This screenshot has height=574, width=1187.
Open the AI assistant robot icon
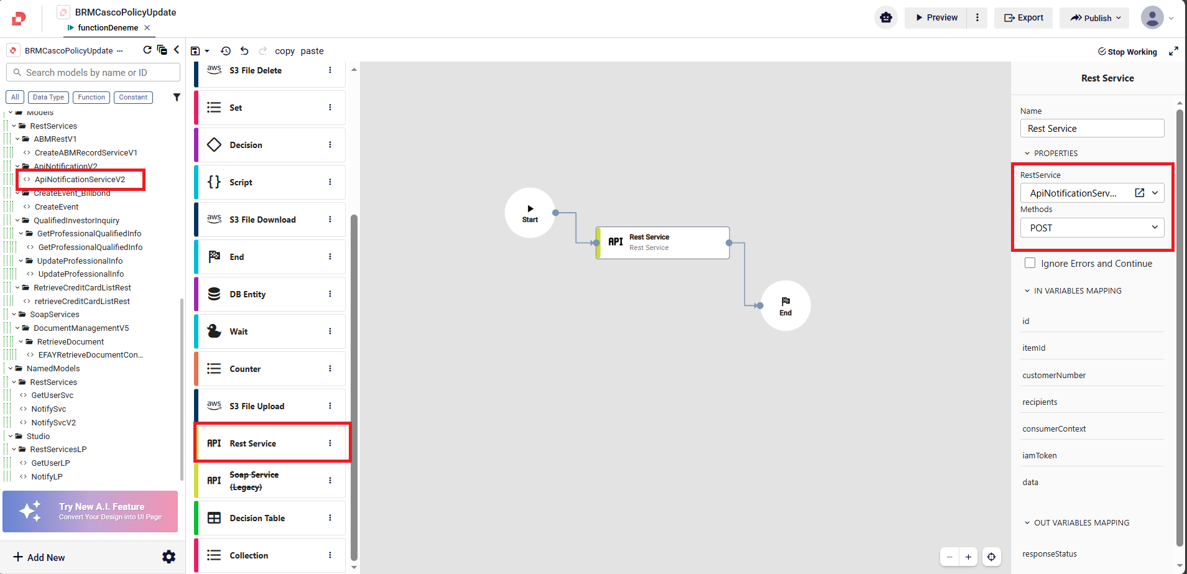pos(886,17)
